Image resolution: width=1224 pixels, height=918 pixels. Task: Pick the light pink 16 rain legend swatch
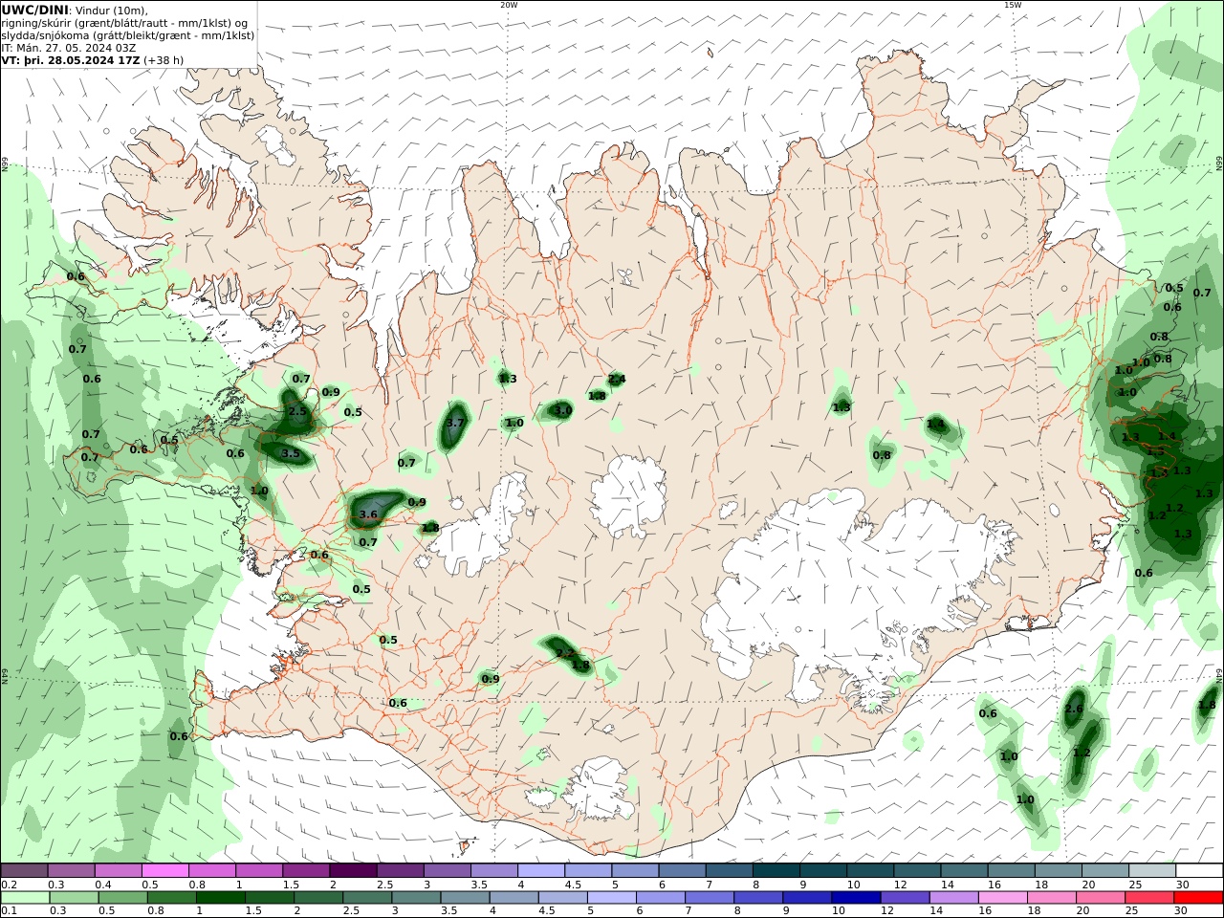pos(1003,898)
